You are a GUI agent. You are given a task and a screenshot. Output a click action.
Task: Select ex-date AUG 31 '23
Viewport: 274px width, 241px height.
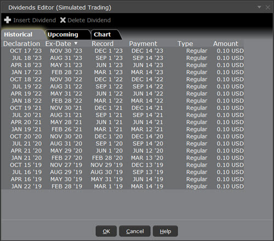click(66, 58)
